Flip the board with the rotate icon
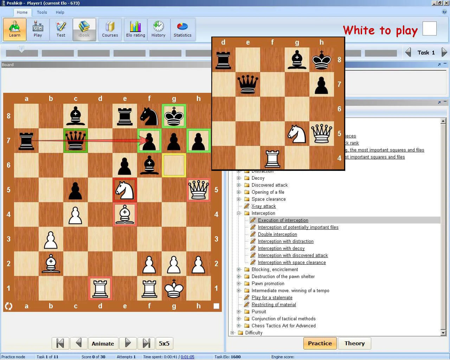Image resolution: width=450 pixels, height=360 pixels. pyautogui.click(x=8, y=306)
